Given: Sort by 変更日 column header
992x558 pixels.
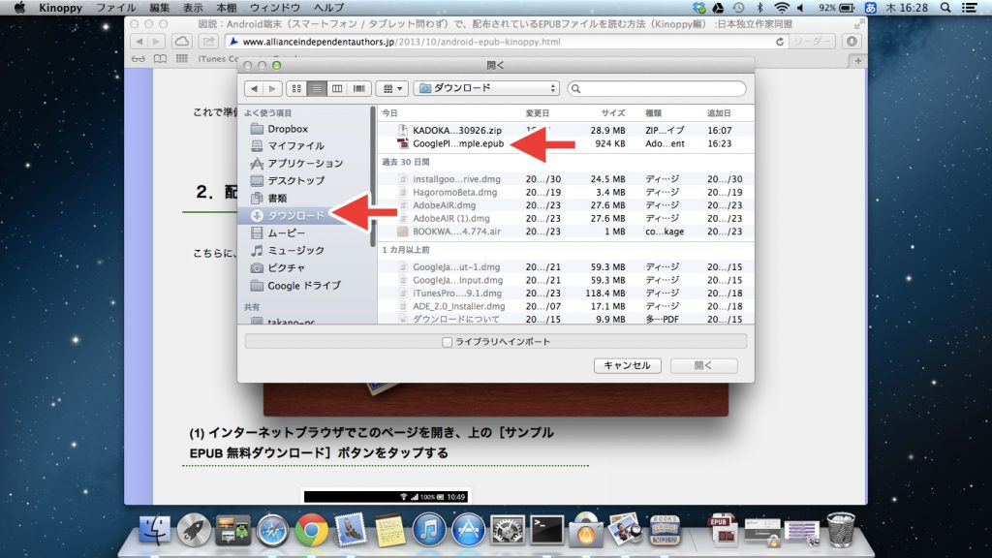Looking at the screenshot, I should (537, 113).
